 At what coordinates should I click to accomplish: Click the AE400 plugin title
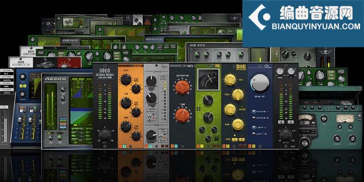pyautogui.click(x=70, y=41)
